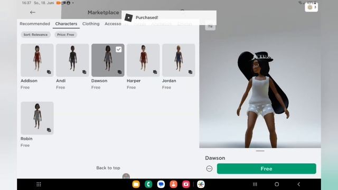Tap the bundle icon on Dawson card

(x=120, y=72)
